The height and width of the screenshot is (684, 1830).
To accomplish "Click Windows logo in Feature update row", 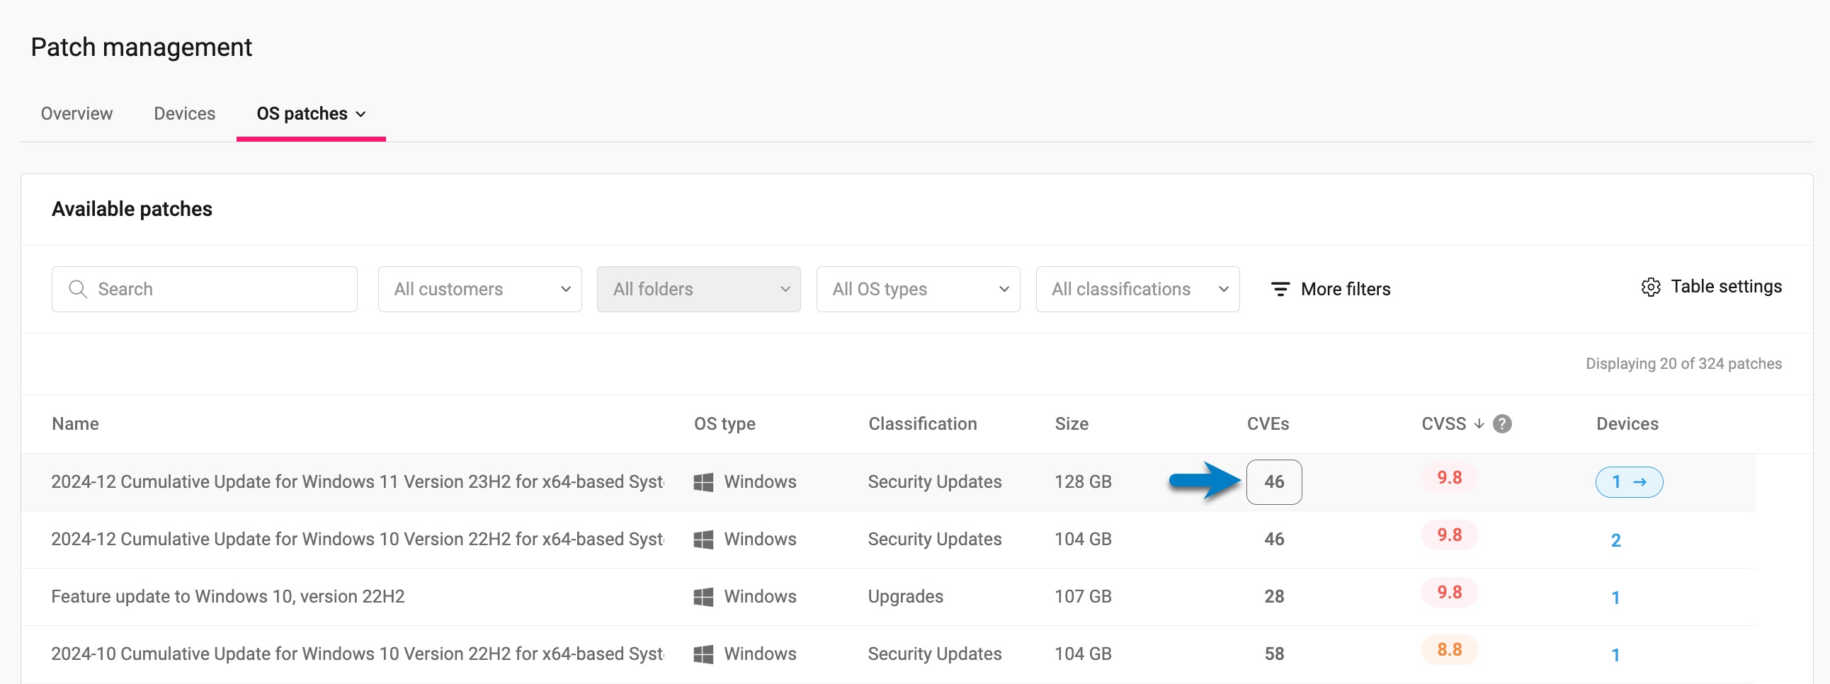I will click(x=703, y=597).
